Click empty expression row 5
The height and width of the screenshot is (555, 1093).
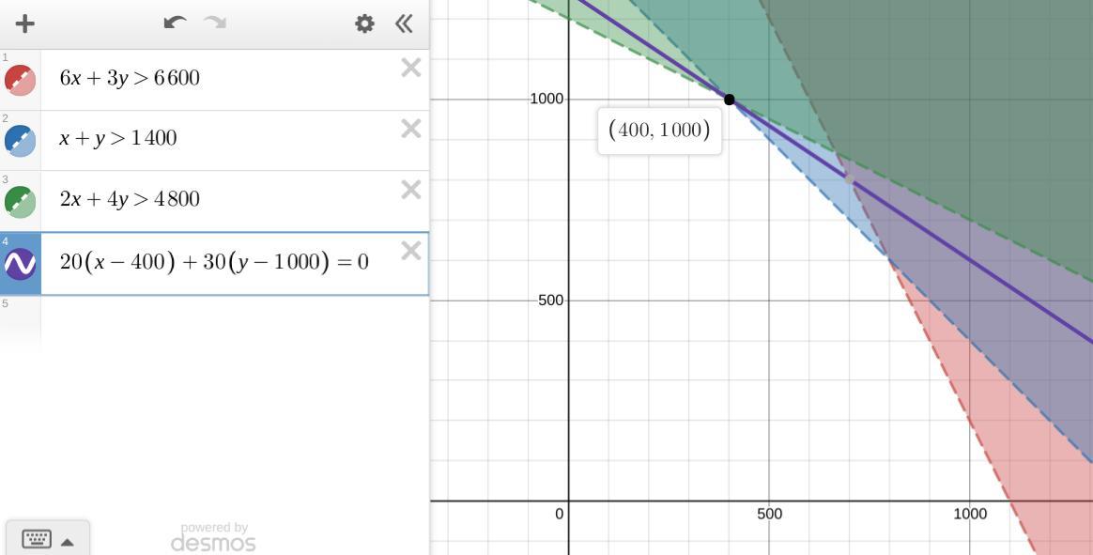(234, 320)
